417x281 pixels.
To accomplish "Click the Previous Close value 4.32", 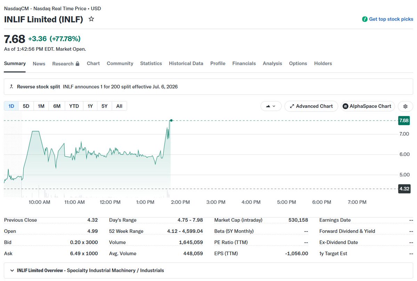I will pos(93,220).
